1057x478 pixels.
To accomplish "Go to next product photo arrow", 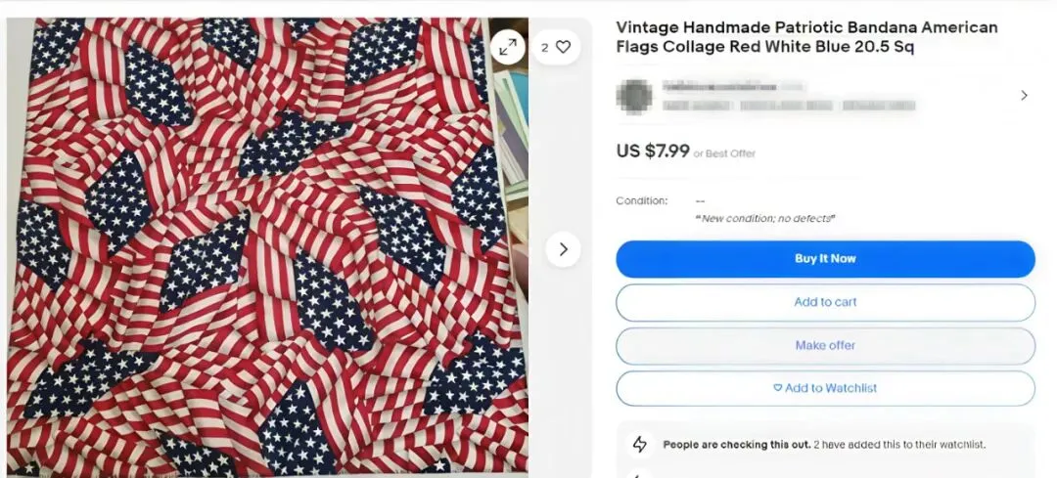I will (x=564, y=250).
